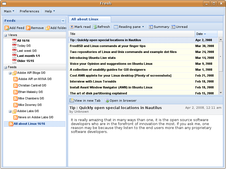226x169 pixels.
Task: Click RSS icon of Ethan Malasky feed
Action: click(16, 92)
